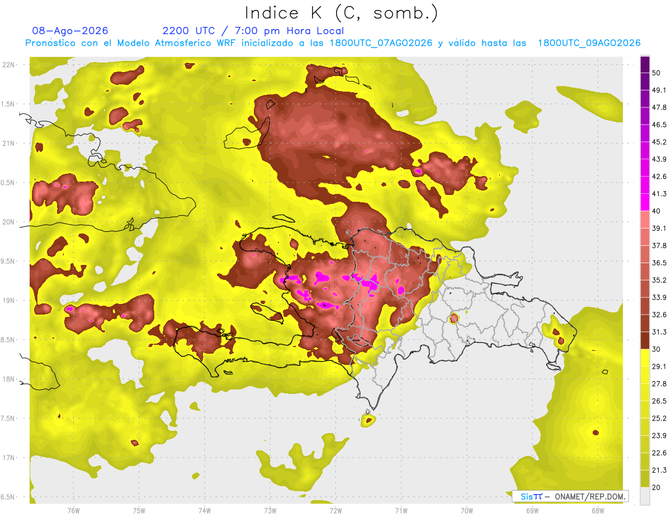Select the legend value "33.9"
This screenshot has width=671, height=518.
[659, 297]
